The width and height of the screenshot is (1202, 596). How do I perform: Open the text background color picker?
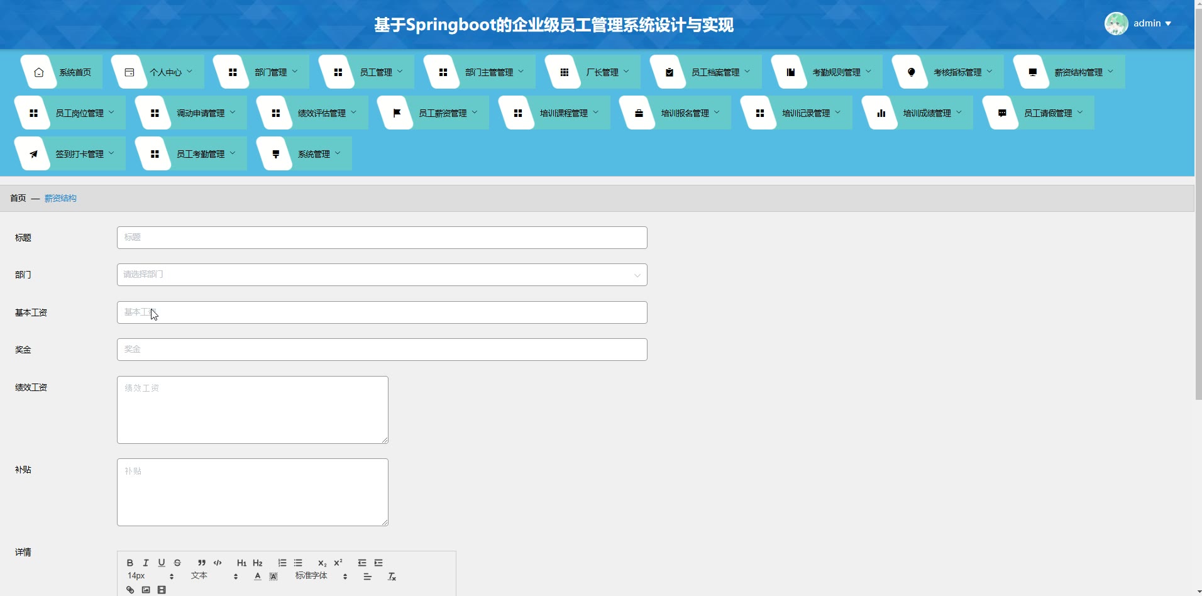point(273,577)
